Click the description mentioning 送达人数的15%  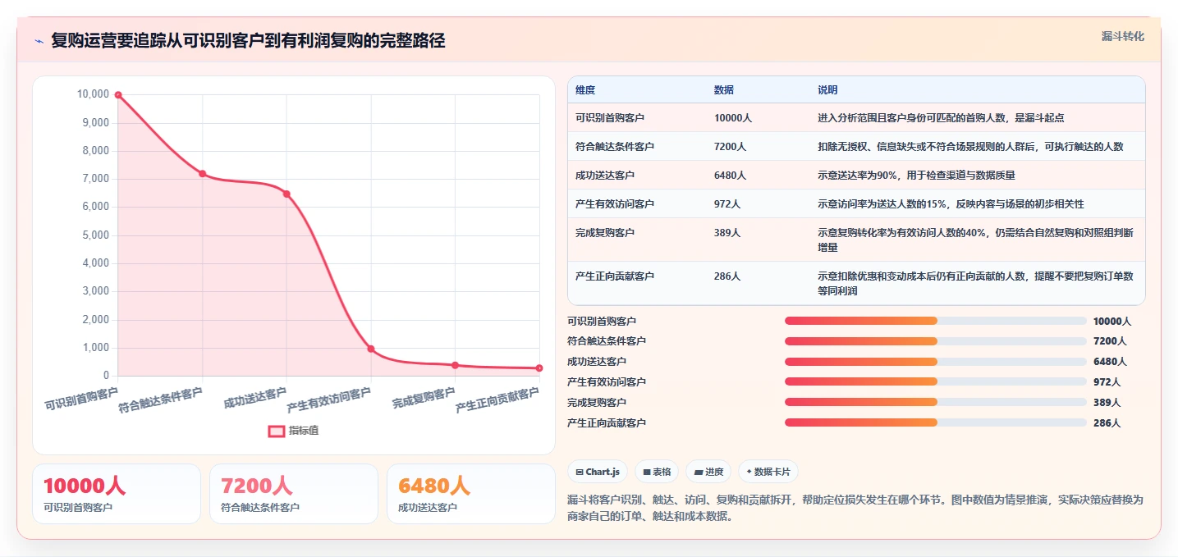click(x=951, y=204)
